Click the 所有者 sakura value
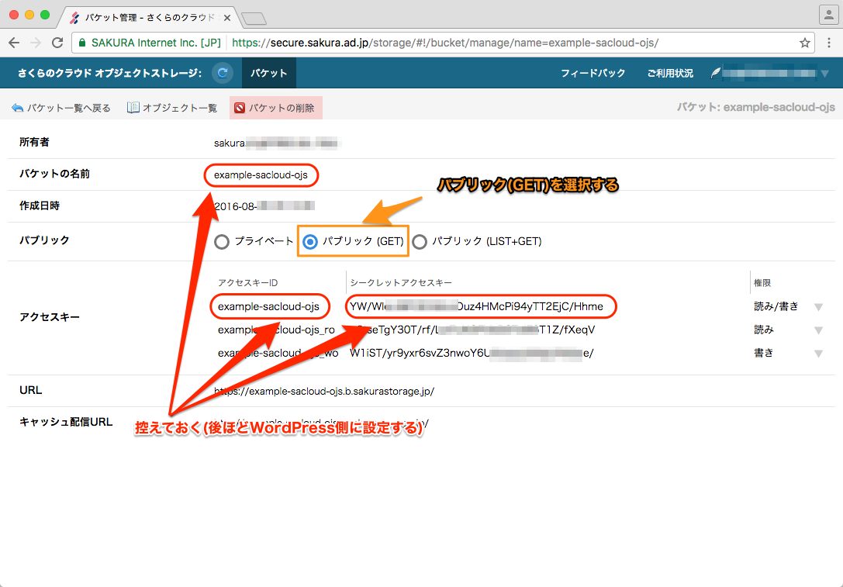 (x=276, y=143)
